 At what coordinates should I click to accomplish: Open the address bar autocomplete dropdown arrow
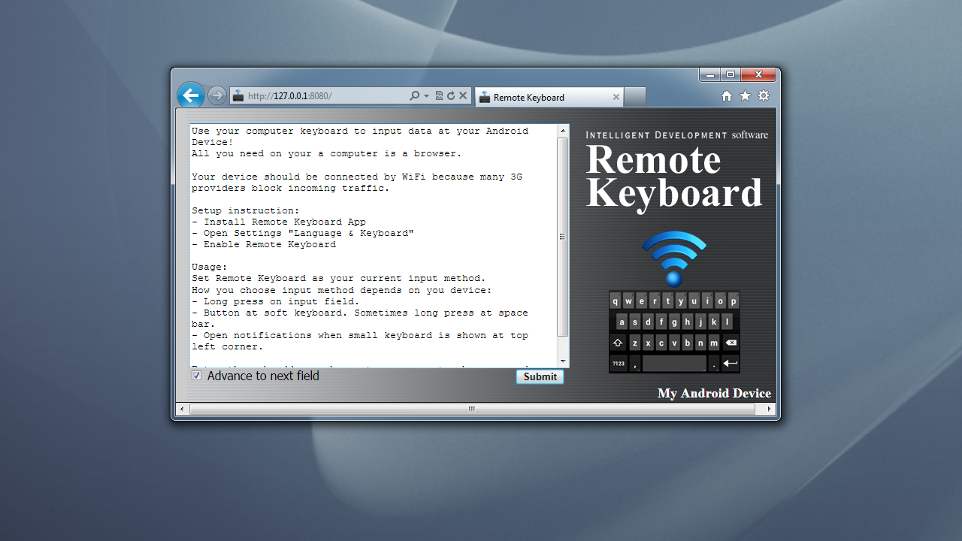(426, 96)
